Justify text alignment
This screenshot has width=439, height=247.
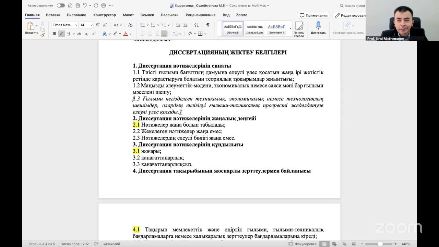click(x=164, y=34)
